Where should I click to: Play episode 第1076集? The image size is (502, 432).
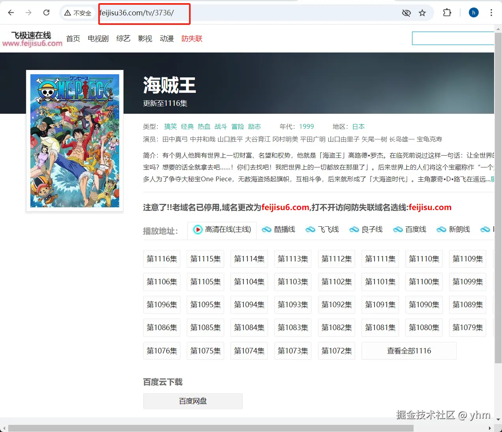tap(162, 351)
